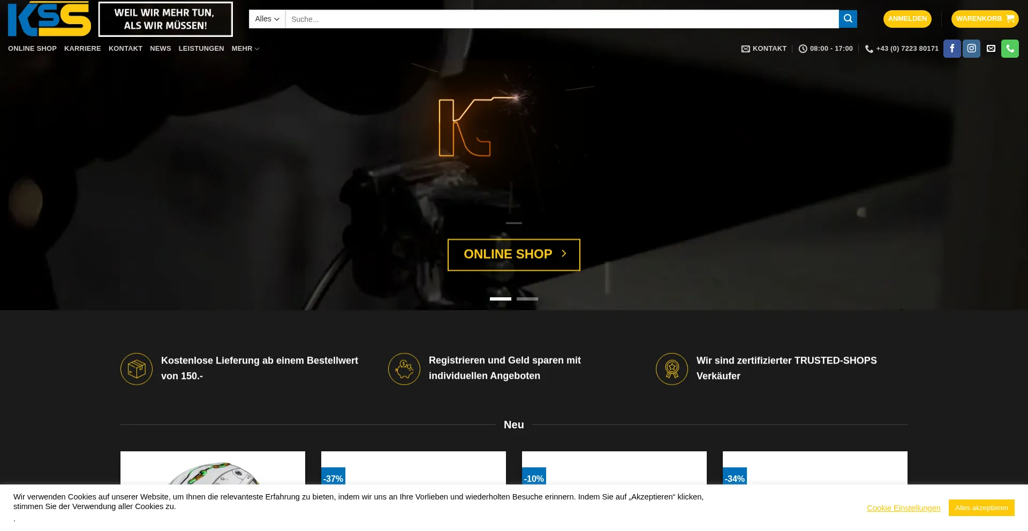Open the ONLINE SHOP menu item
Screen dimensions: 1028x531
32,49
